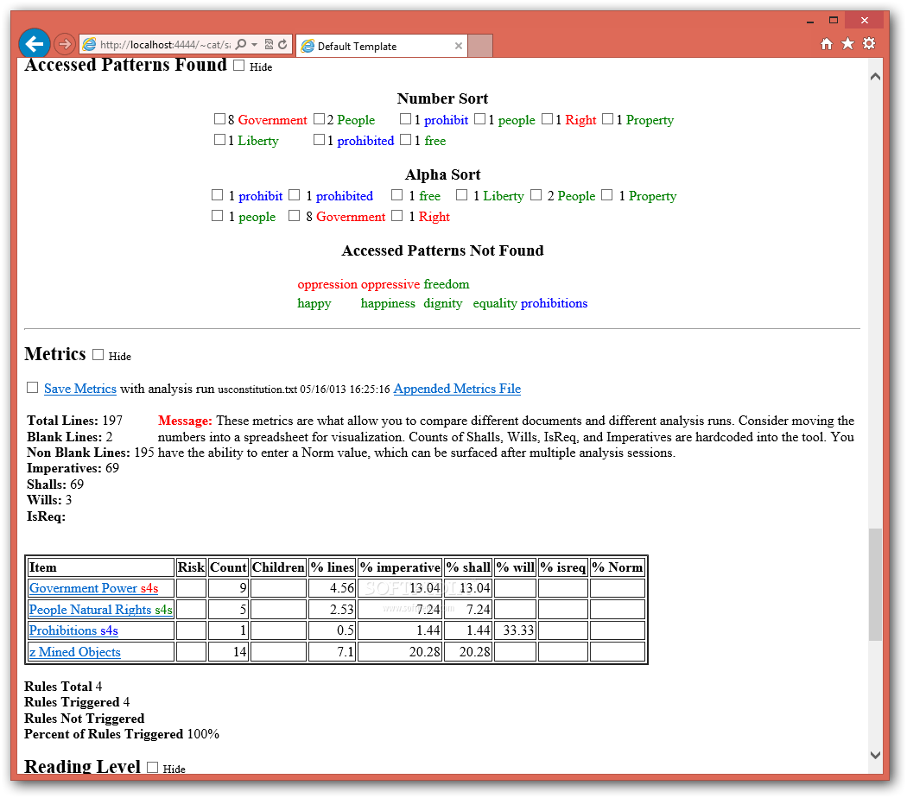Expand the address bar autocomplete dropdown arrow
This screenshot has width=907, height=798.
[x=255, y=45]
